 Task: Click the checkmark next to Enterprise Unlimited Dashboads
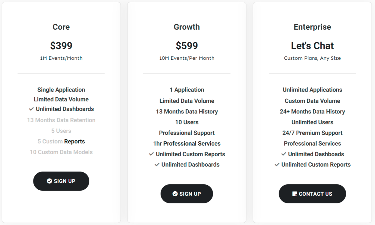[x=283, y=154]
